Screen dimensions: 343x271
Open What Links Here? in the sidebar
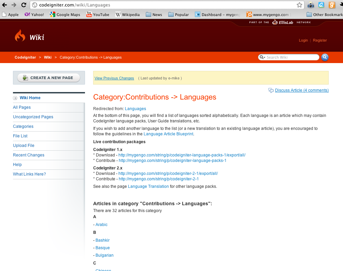pyautogui.click(x=29, y=174)
